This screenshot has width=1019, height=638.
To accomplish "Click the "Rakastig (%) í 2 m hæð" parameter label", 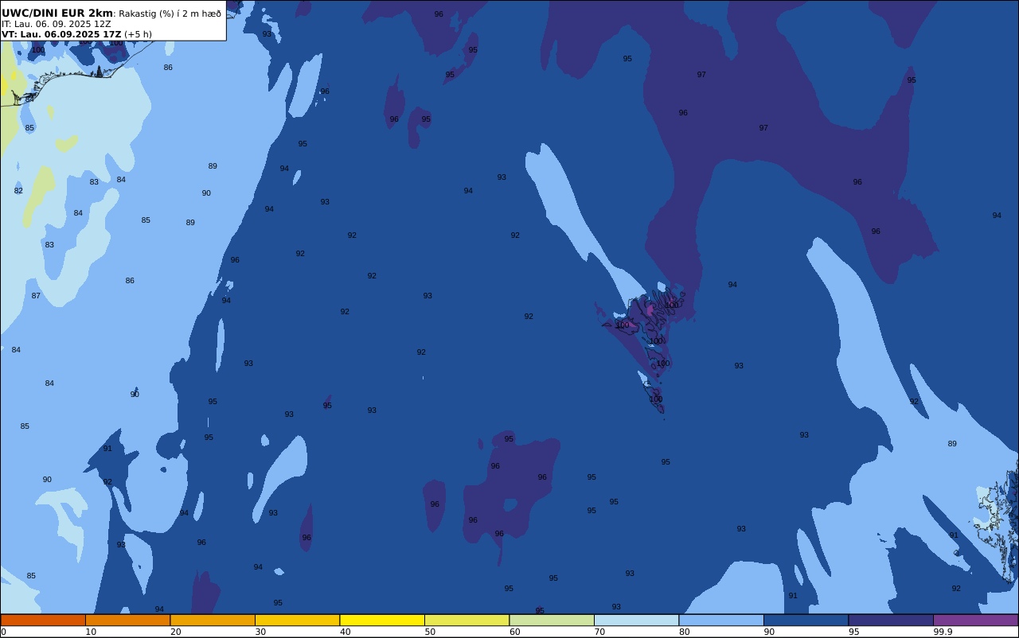I will pyautogui.click(x=170, y=14).
